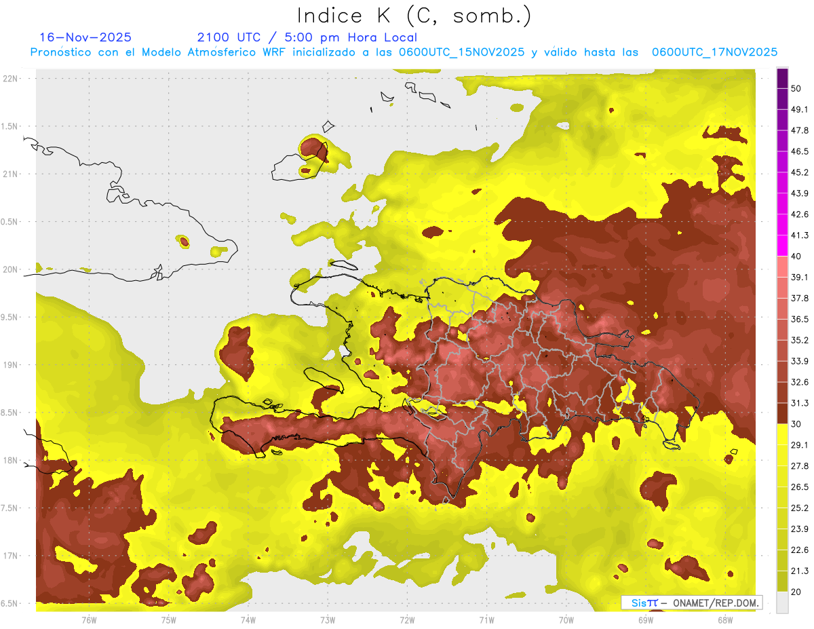Click the longitude label "73W"
Image resolution: width=814 pixels, height=629 pixels.
click(328, 620)
